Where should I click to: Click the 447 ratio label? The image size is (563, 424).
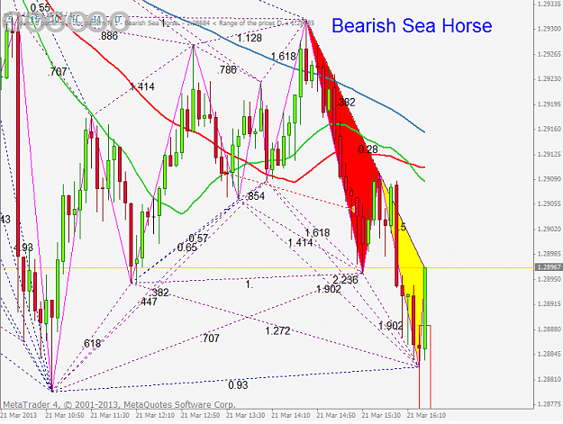pos(149,302)
